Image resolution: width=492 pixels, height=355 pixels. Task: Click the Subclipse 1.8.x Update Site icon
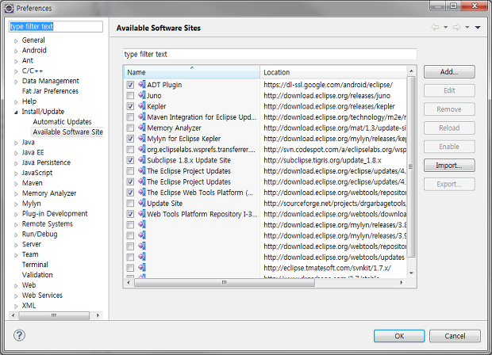[142, 160]
